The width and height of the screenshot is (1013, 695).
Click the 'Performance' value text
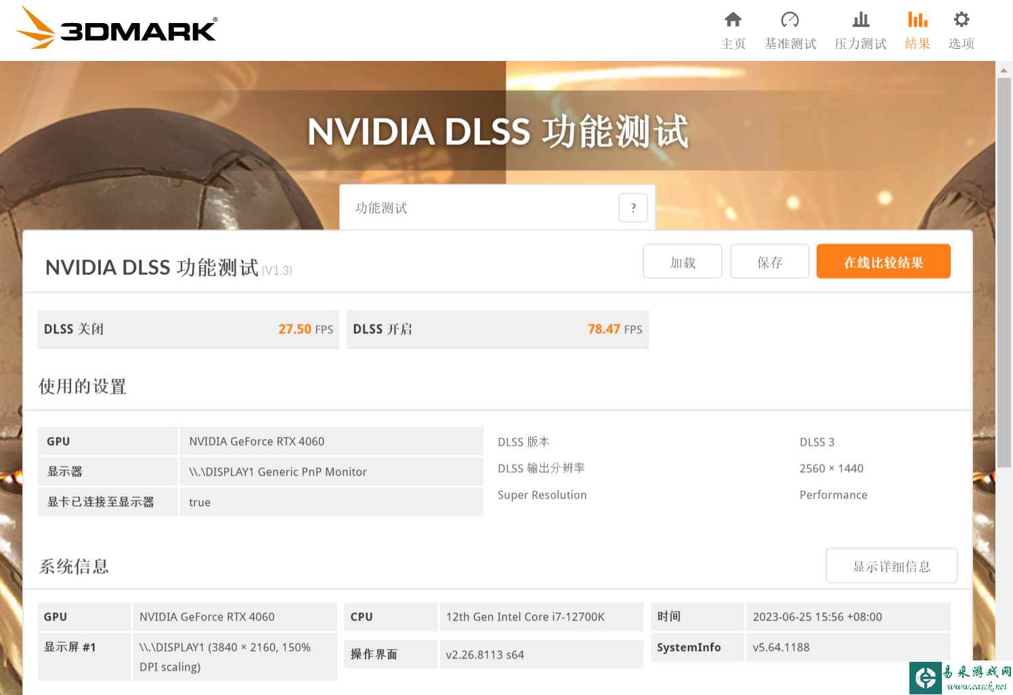click(834, 495)
